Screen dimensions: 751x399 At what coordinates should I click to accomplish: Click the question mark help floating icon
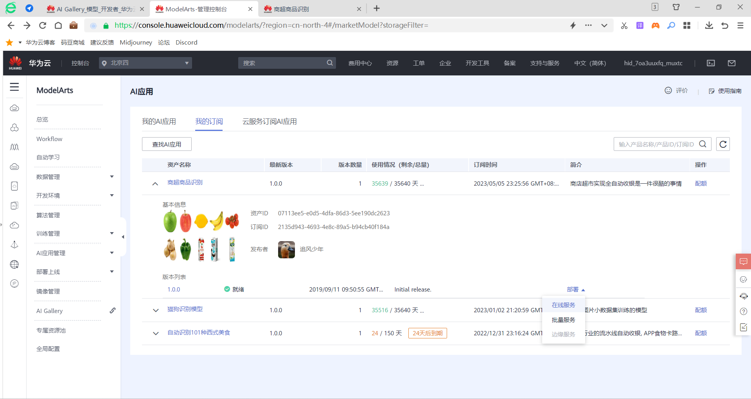[x=744, y=311]
